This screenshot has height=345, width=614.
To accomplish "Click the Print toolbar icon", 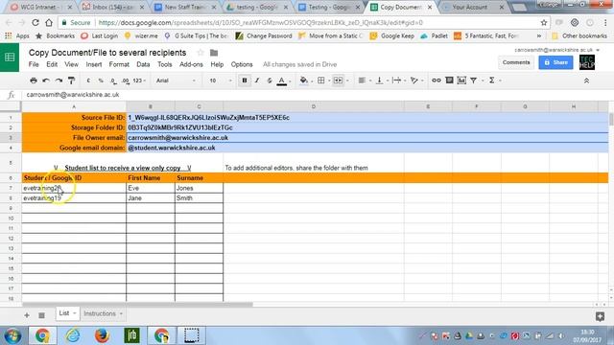I will [34, 80].
